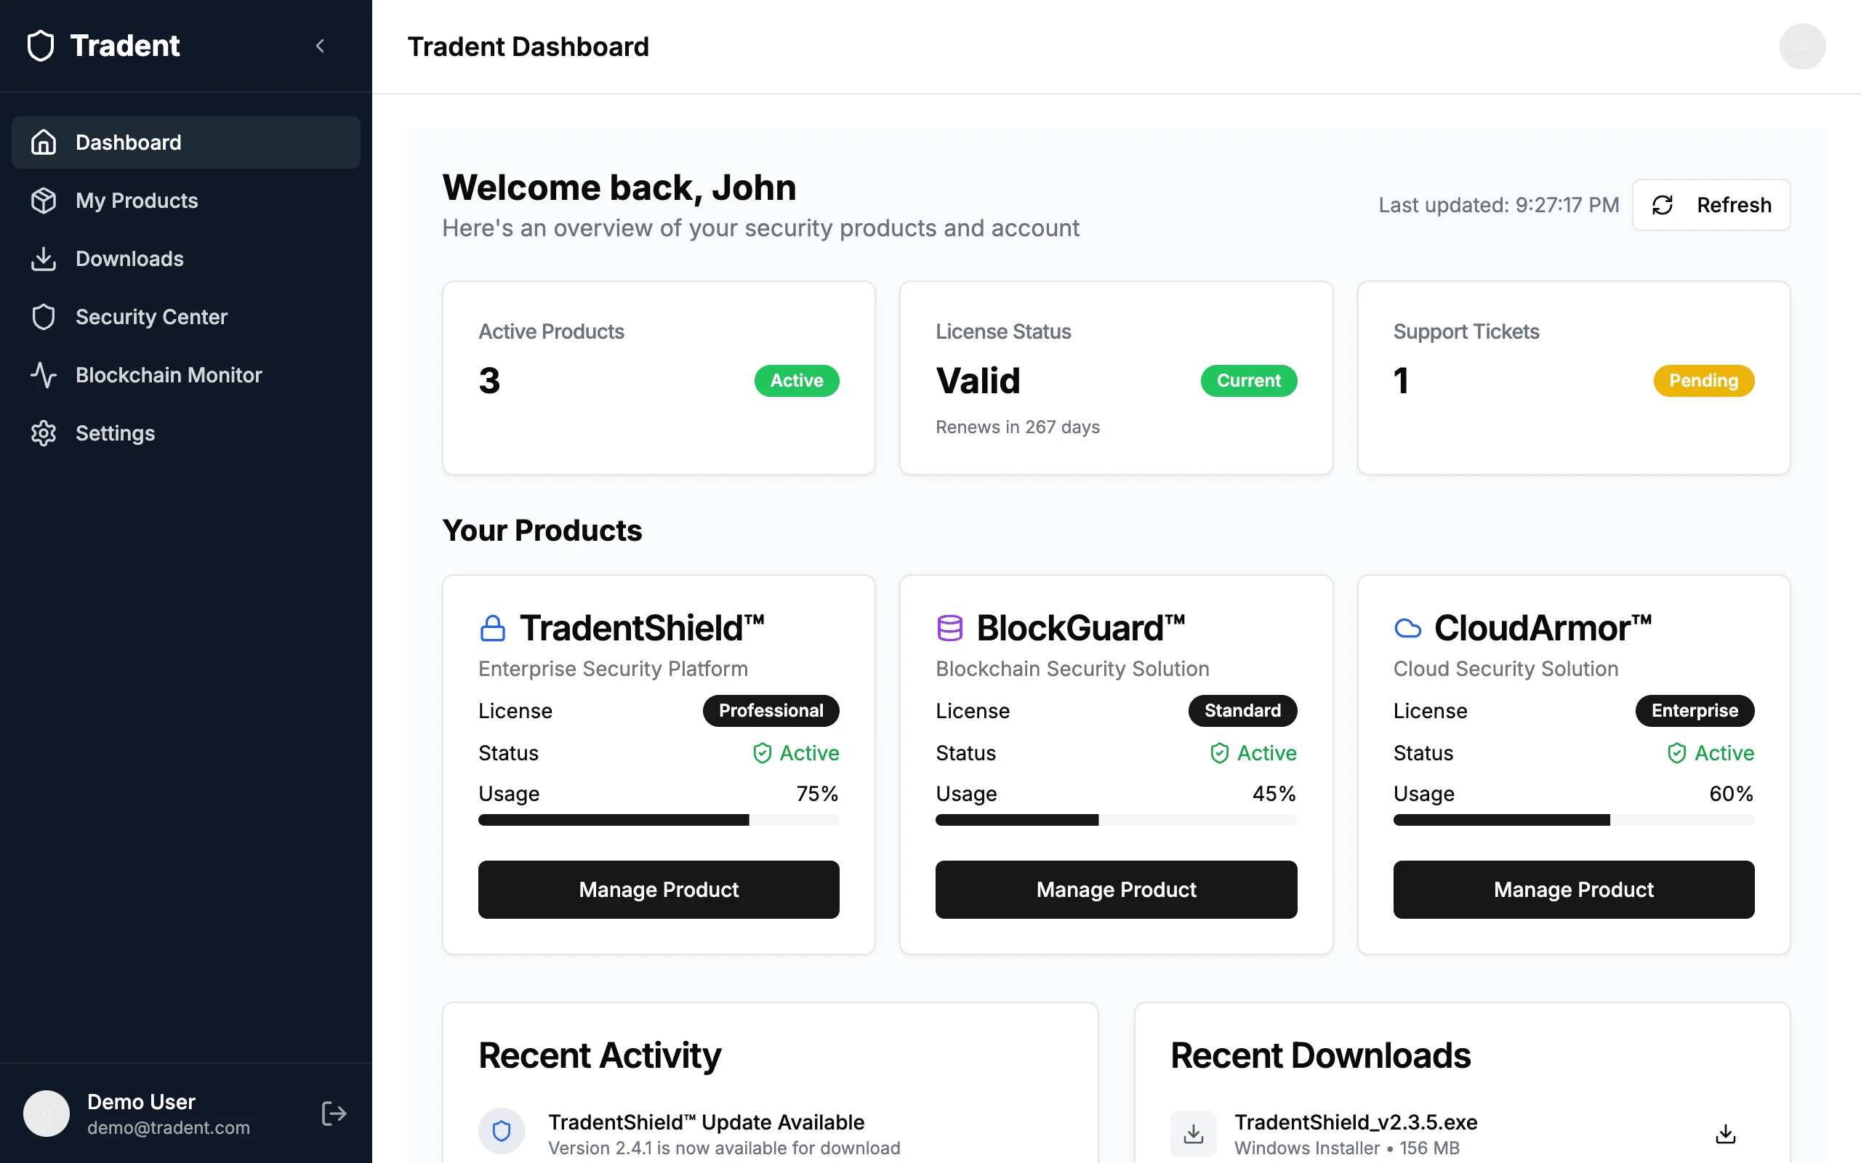Open Security Center page
The width and height of the screenshot is (1861, 1163).
point(150,317)
